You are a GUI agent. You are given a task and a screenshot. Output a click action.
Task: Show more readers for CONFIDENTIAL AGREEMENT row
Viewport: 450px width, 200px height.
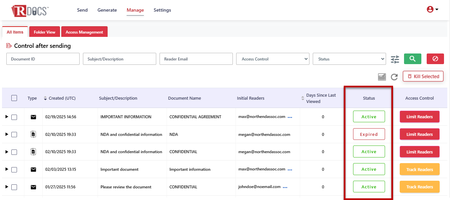tap(290, 117)
